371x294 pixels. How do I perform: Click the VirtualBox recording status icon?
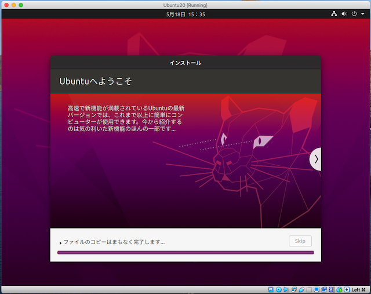[x=324, y=289]
